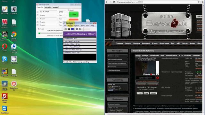Switch to the HLTV tab on the server page
Viewport: 205px width, 115px height.
coord(181,55)
